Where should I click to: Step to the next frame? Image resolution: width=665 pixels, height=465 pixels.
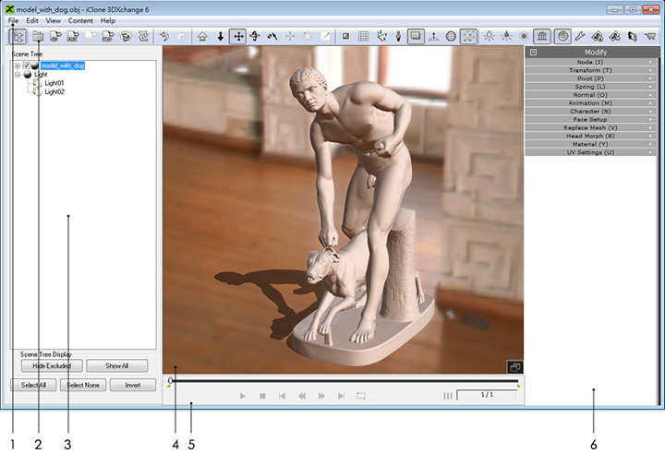coord(321,396)
